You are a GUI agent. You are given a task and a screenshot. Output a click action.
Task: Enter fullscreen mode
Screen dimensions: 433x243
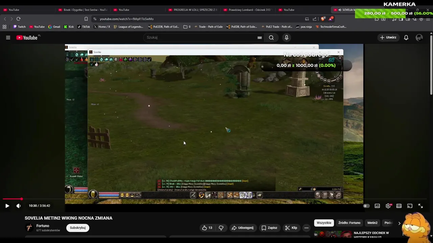point(420,206)
